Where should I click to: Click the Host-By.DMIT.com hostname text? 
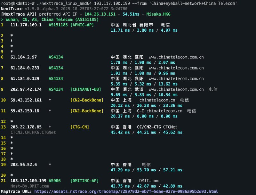point(29,186)
